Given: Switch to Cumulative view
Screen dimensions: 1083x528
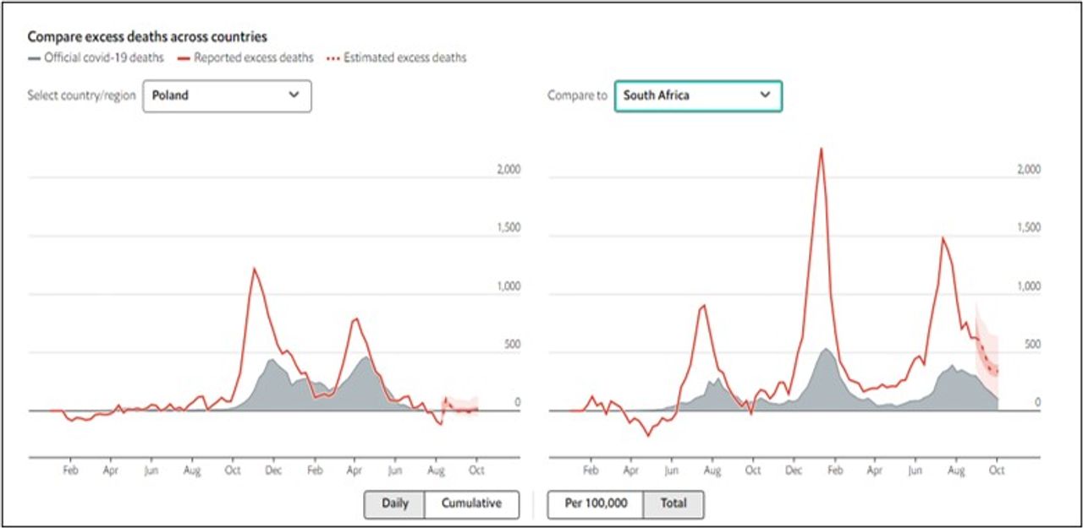Looking at the screenshot, I should tap(471, 504).
